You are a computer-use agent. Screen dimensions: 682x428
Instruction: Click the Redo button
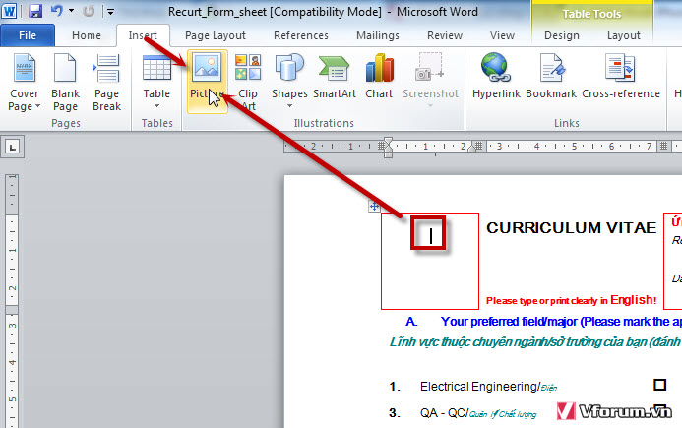coord(89,11)
